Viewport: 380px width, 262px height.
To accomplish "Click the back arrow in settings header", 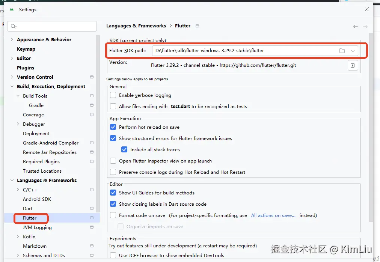I will [x=356, y=27].
